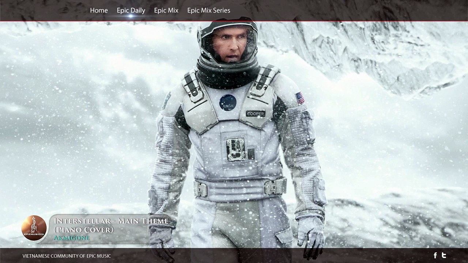The image size is (468, 263).
Task: Click the EpicMusicVN round logo
Action: click(x=34, y=228)
